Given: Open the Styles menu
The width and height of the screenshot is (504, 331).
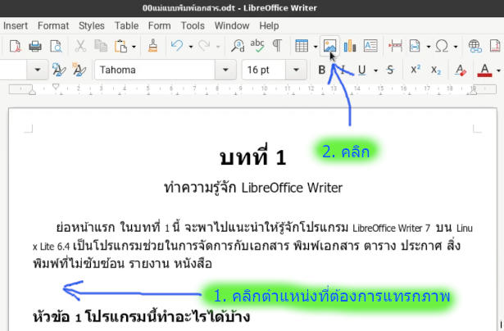Looking at the screenshot, I should 92,25.
